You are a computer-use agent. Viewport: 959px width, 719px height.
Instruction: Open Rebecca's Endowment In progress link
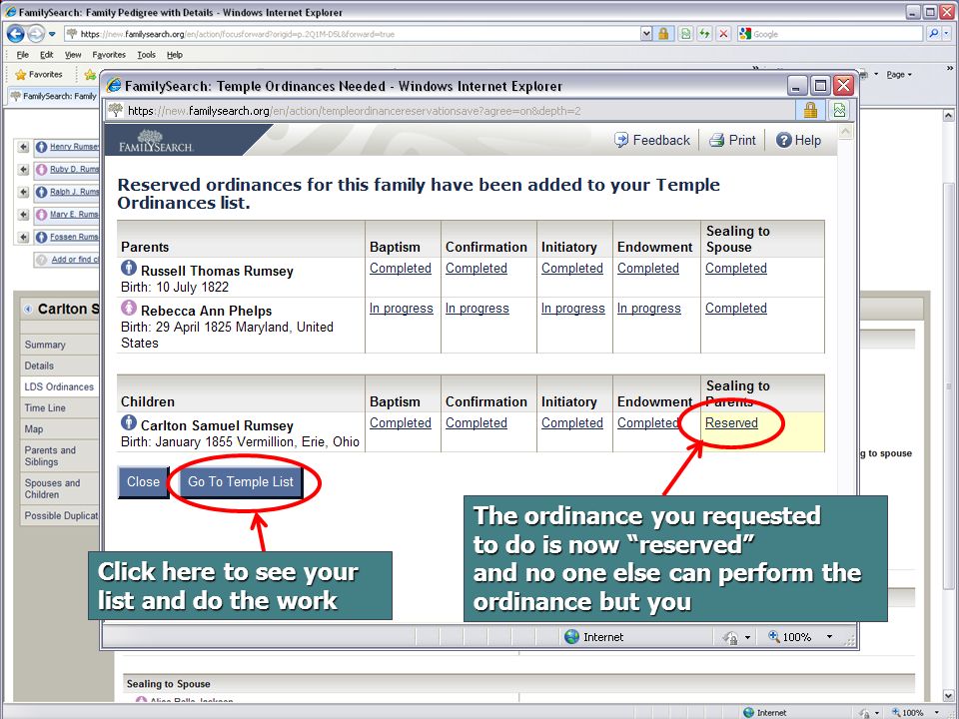[x=648, y=309]
